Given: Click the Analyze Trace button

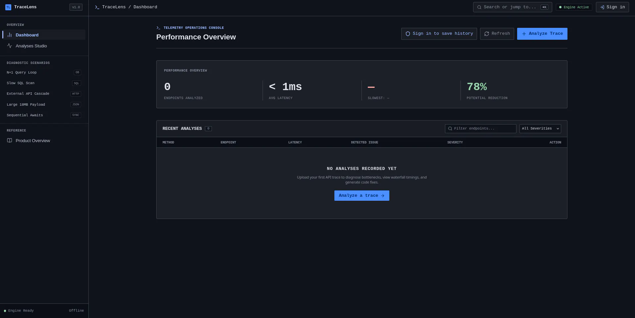Looking at the screenshot, I should point(542,34).
